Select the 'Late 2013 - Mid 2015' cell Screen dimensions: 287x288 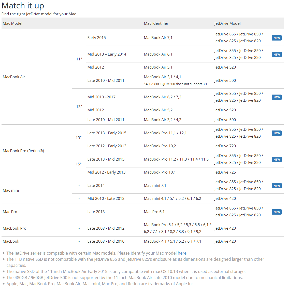tap(106, 159)
